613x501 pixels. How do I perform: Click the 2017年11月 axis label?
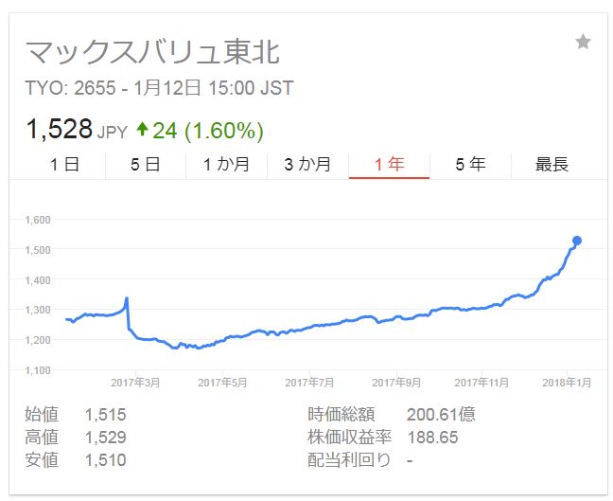pyautogui.click(x=482, y=383)
